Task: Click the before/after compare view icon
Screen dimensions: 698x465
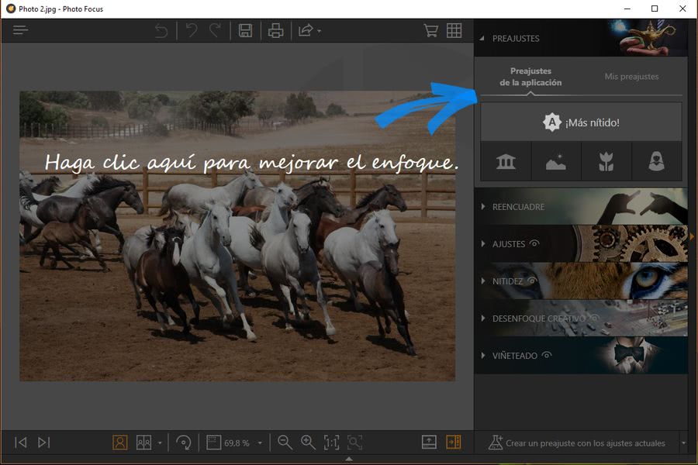Action: 143,443
